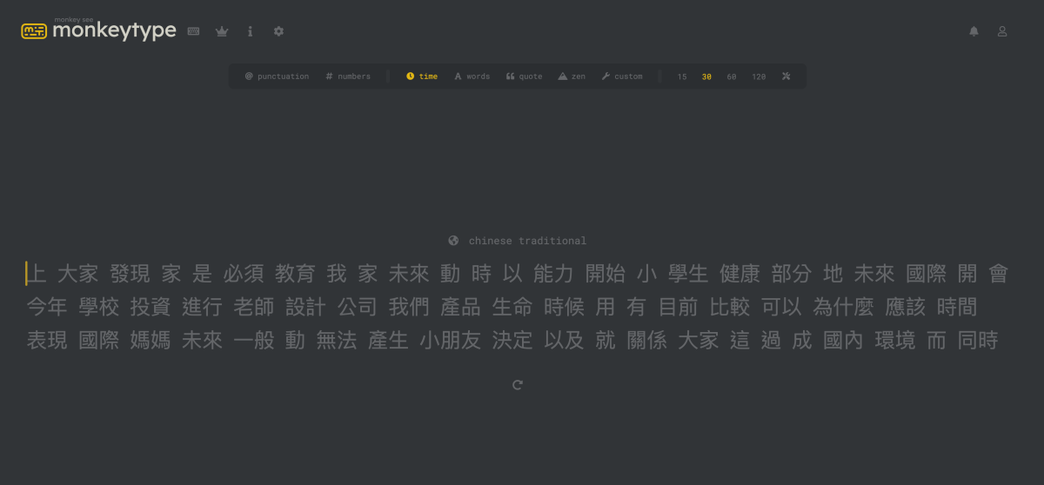
Task: Set test duration to 30 seconds
Action: (x=706, y=76)
